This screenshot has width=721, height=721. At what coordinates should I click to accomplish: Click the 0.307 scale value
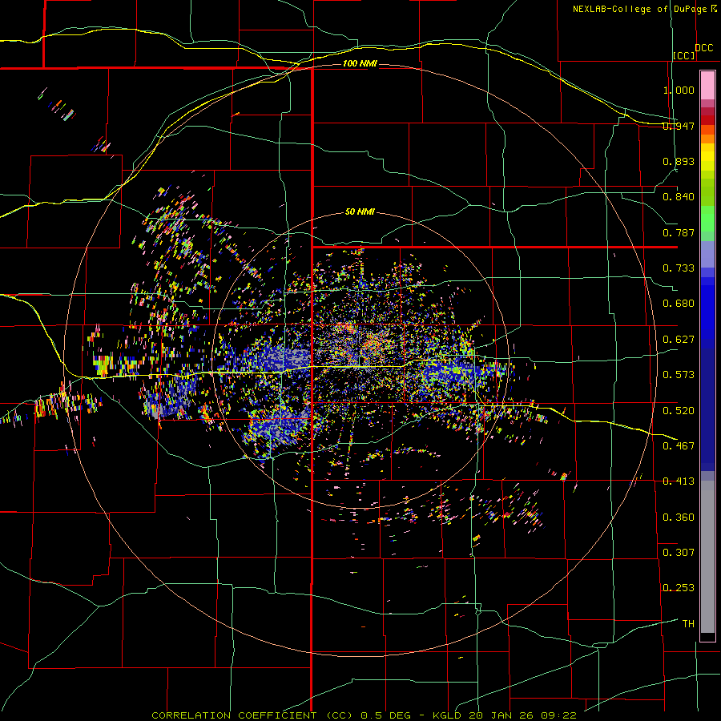click(x=679, y=553)
